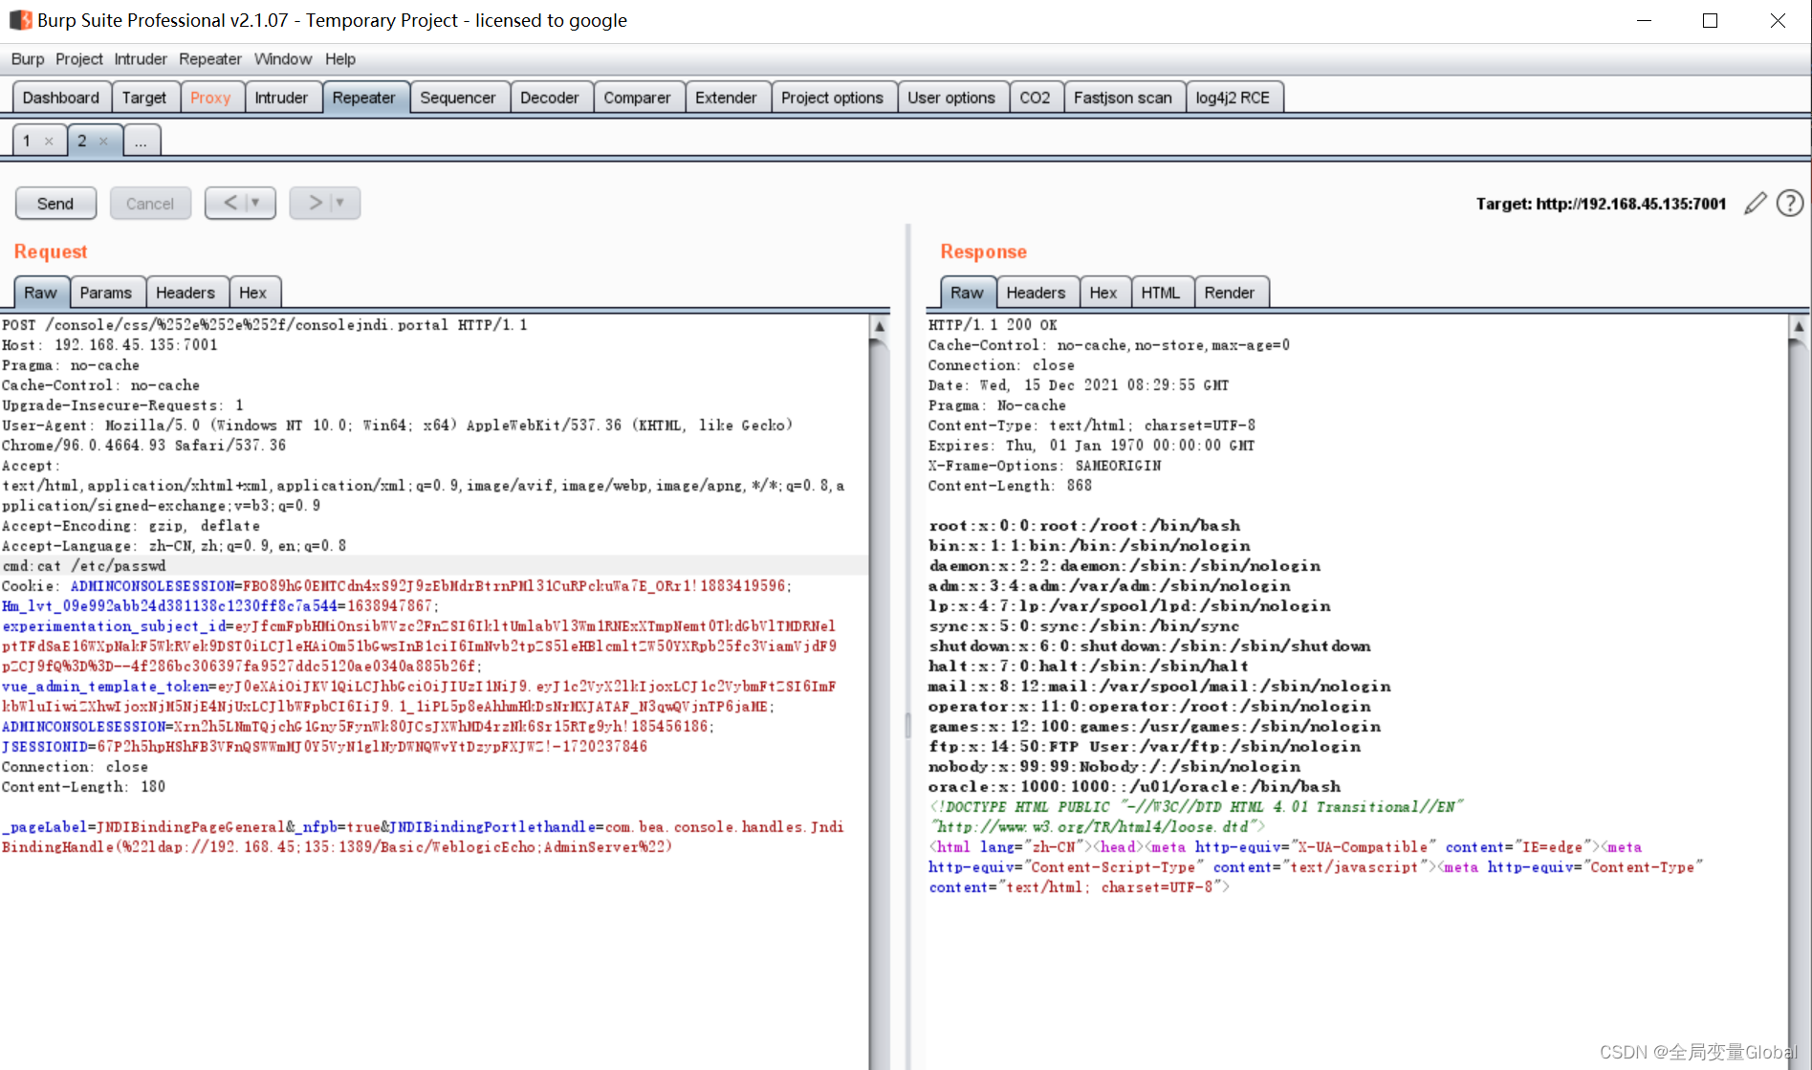The image size is (1812, 1070).
Task: Select Repeater sub-tab 1
Action: coord(27,142)
